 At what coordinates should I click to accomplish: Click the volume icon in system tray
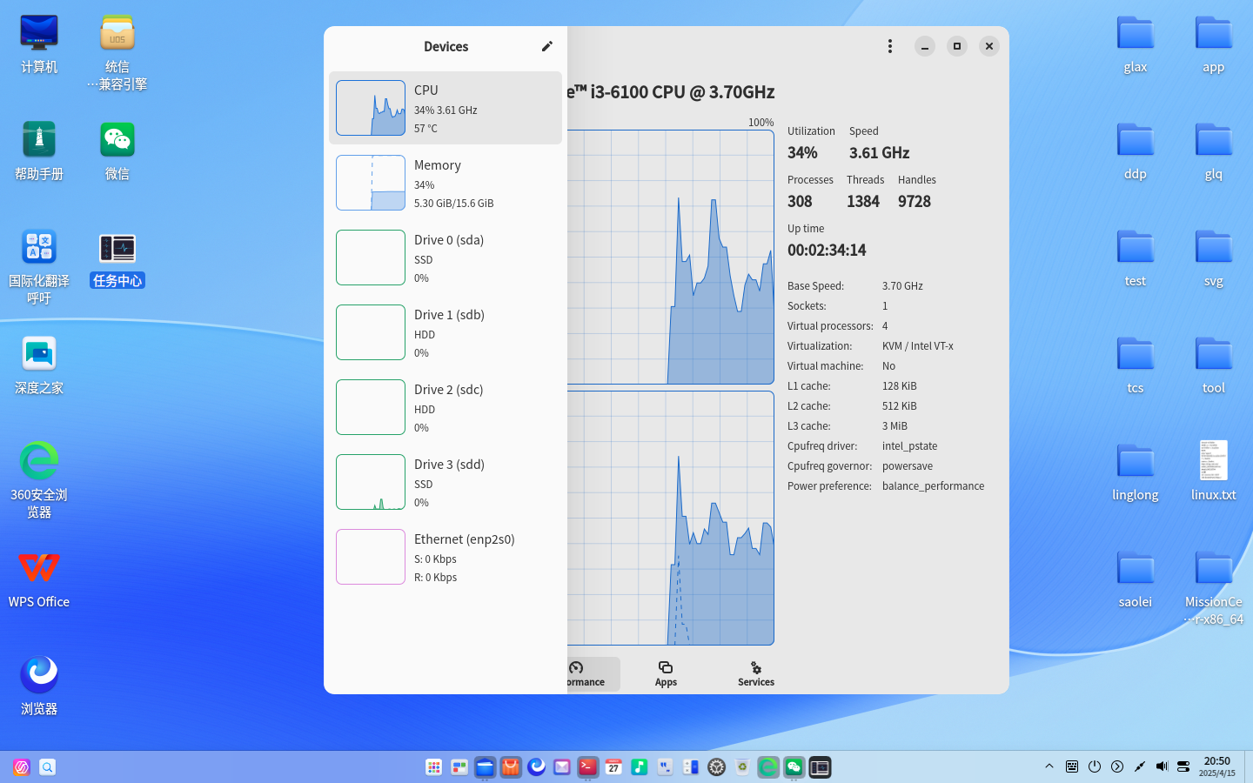click(x=1162, y=766)
